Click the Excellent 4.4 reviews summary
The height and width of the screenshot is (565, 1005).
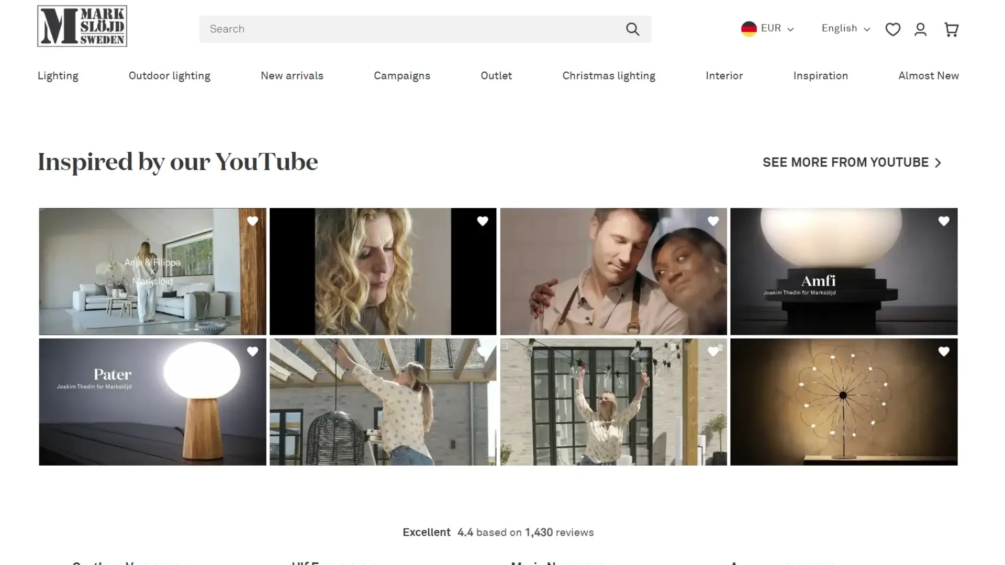[498, 533]
